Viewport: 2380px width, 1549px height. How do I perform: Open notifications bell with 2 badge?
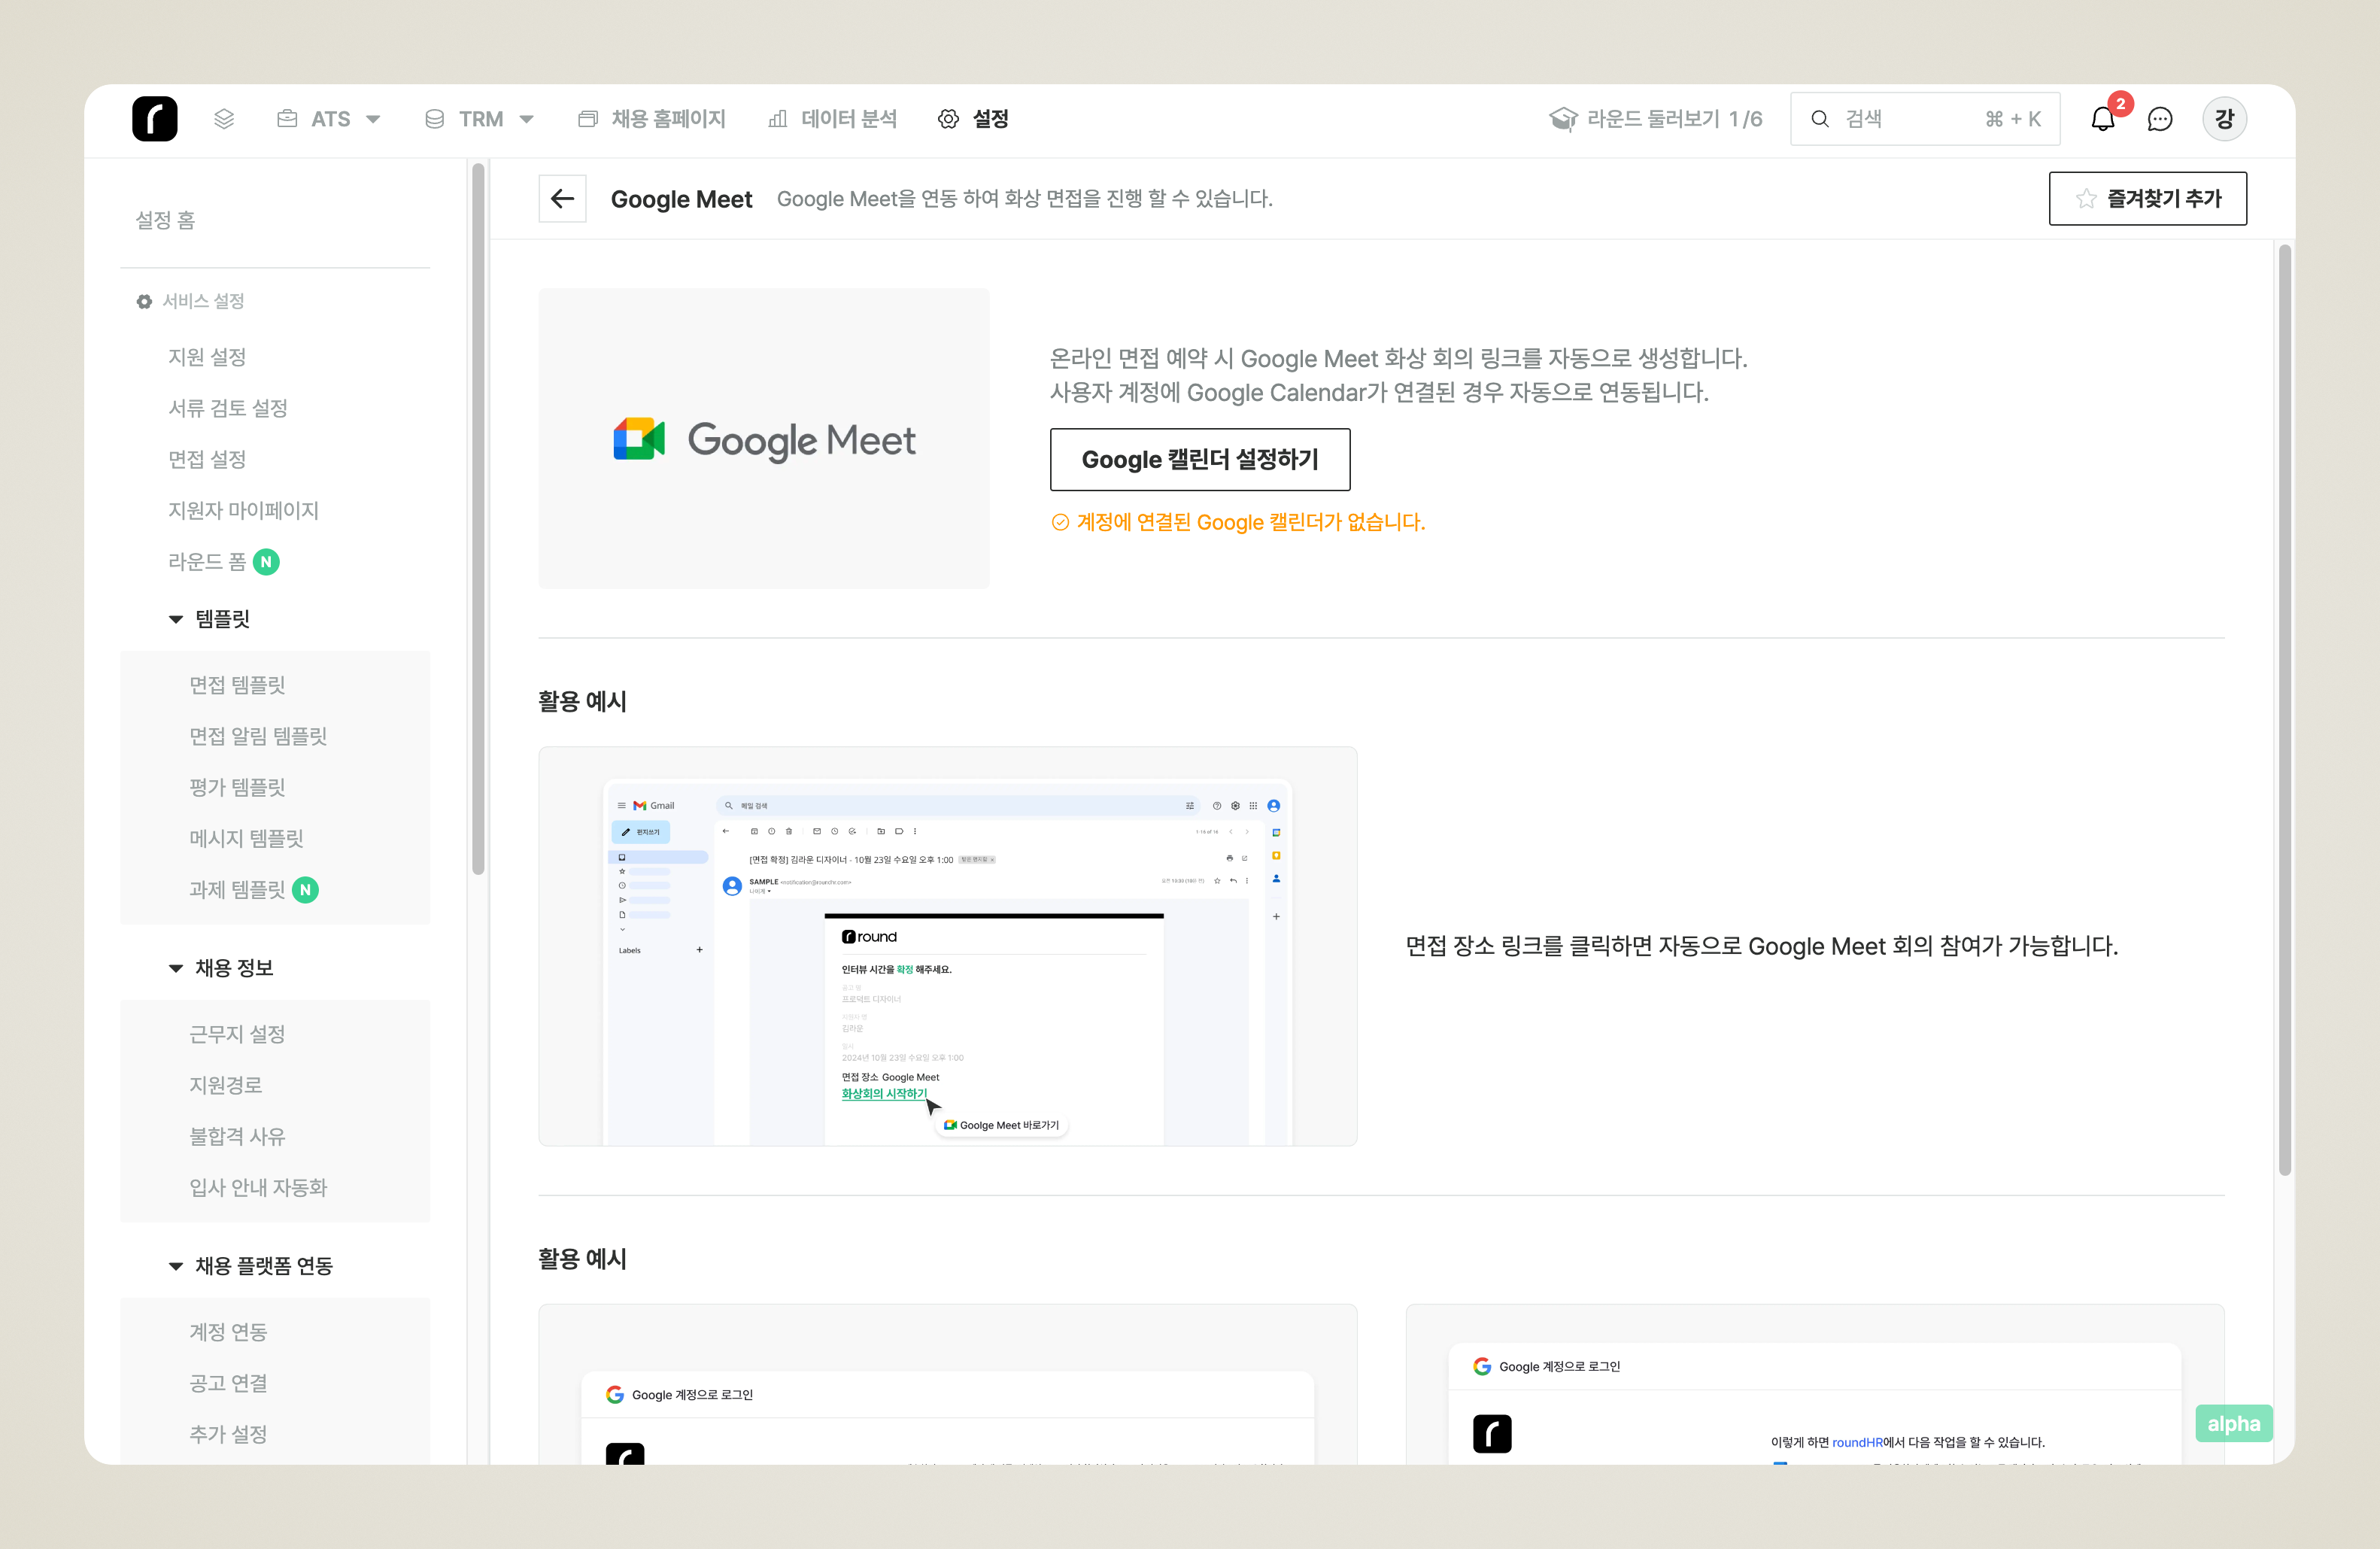pos(2102,119)
